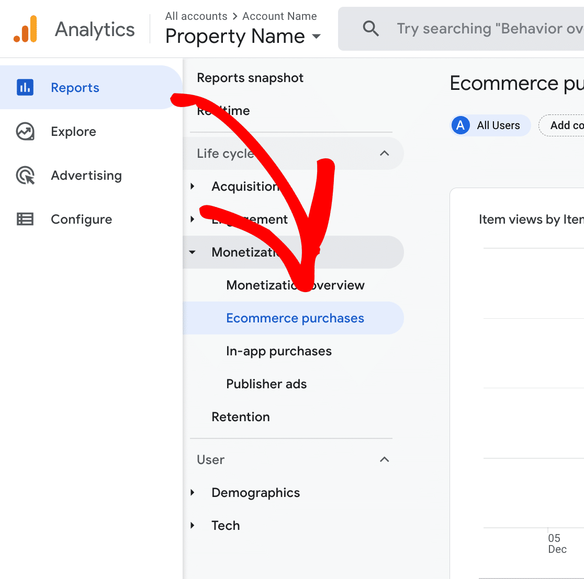
Task: Click the Google Analytics logo icon
Action: pos(25,29)
